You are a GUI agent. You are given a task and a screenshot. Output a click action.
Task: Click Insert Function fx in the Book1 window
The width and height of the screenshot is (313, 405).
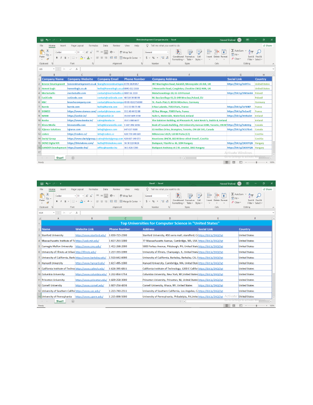tap(77, 213)
